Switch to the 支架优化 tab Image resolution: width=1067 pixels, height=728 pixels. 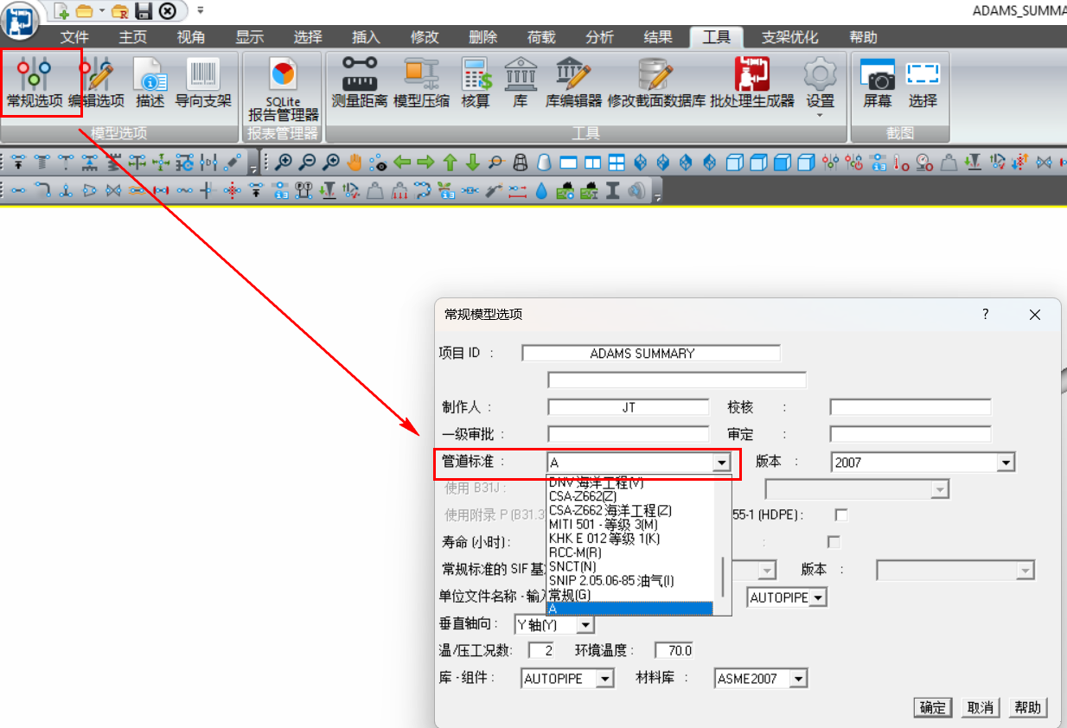[789, 37]
